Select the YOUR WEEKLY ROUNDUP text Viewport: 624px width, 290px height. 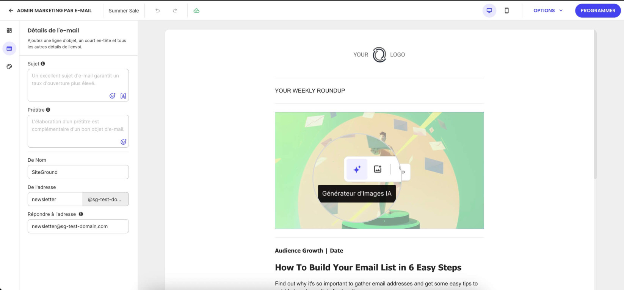coord(310,90)
